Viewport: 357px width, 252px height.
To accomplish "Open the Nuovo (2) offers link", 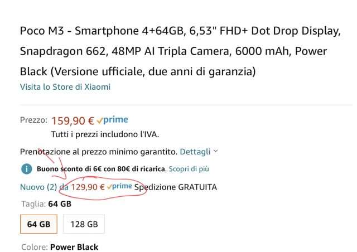I will [38, 187].
